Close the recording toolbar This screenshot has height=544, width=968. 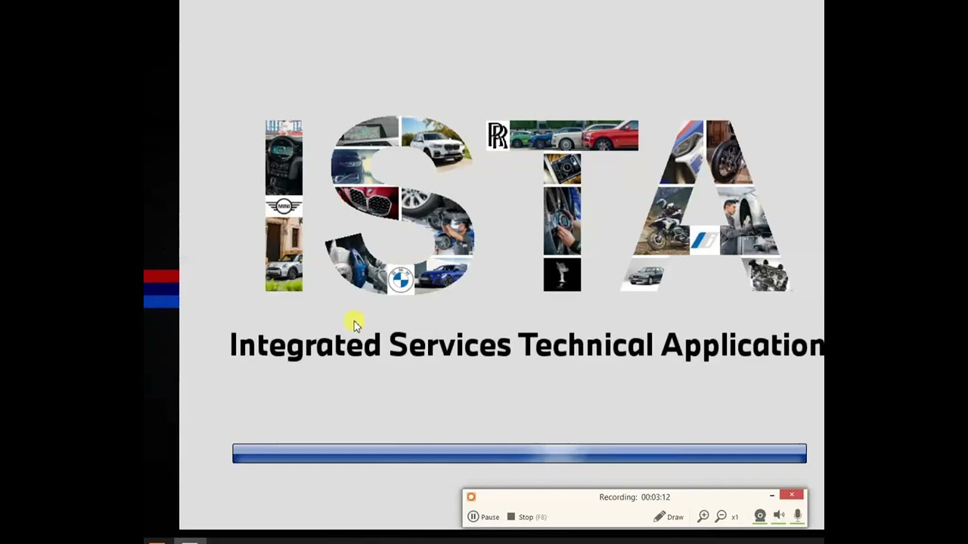coord(792,495)
